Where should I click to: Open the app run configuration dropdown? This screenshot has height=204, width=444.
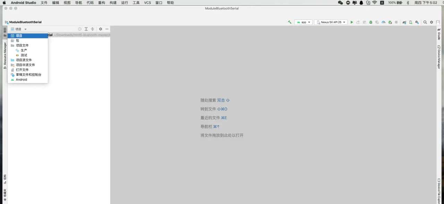pyautogui.click(x=303, y=22)
